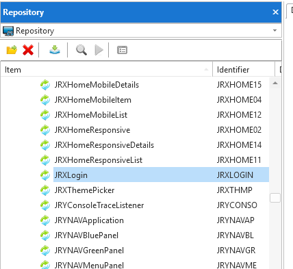Sort by the Identifier column header
Image resolution: width=293 pixels, height=269 pixels.
click(x=244, y=69)
